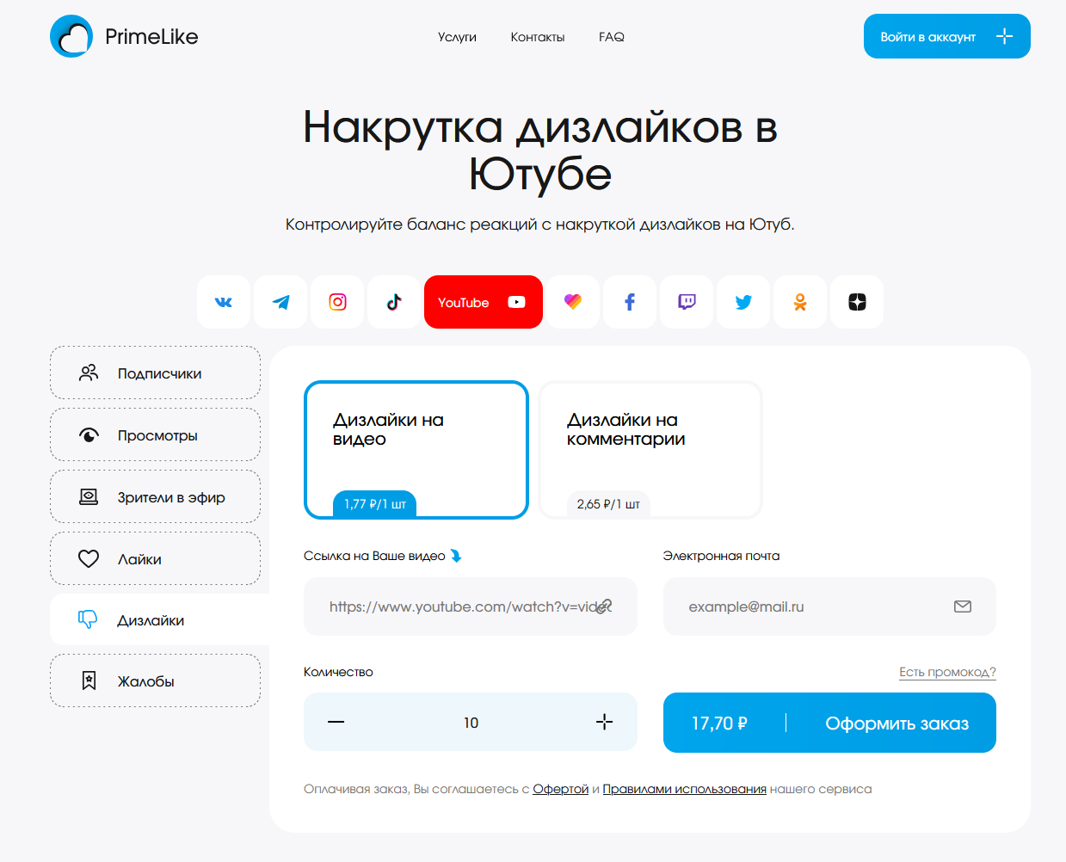Click Есть промокод? link
This screenshot has height=862, width=1066.
pos(947,672)
